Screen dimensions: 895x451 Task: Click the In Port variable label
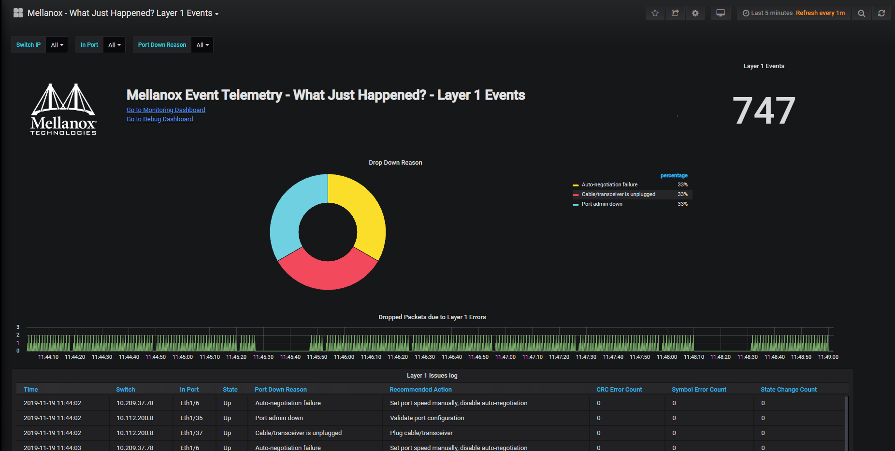[89, 45]
